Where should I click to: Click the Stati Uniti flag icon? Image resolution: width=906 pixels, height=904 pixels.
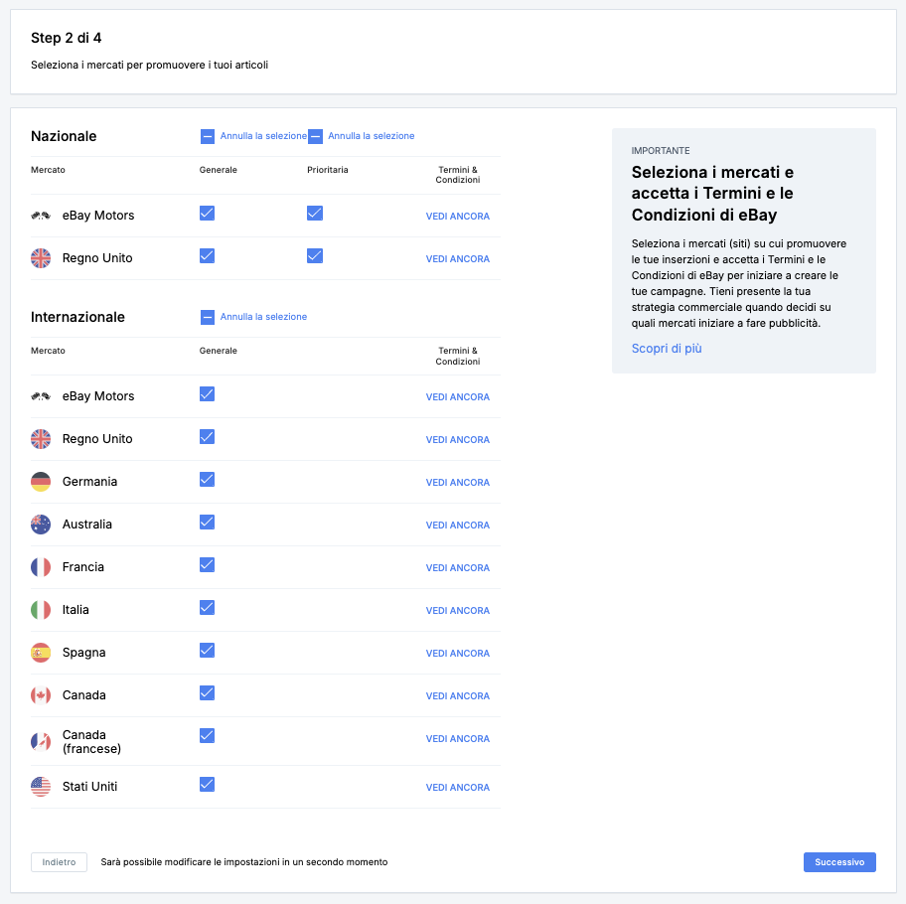[x=41, y=787]
